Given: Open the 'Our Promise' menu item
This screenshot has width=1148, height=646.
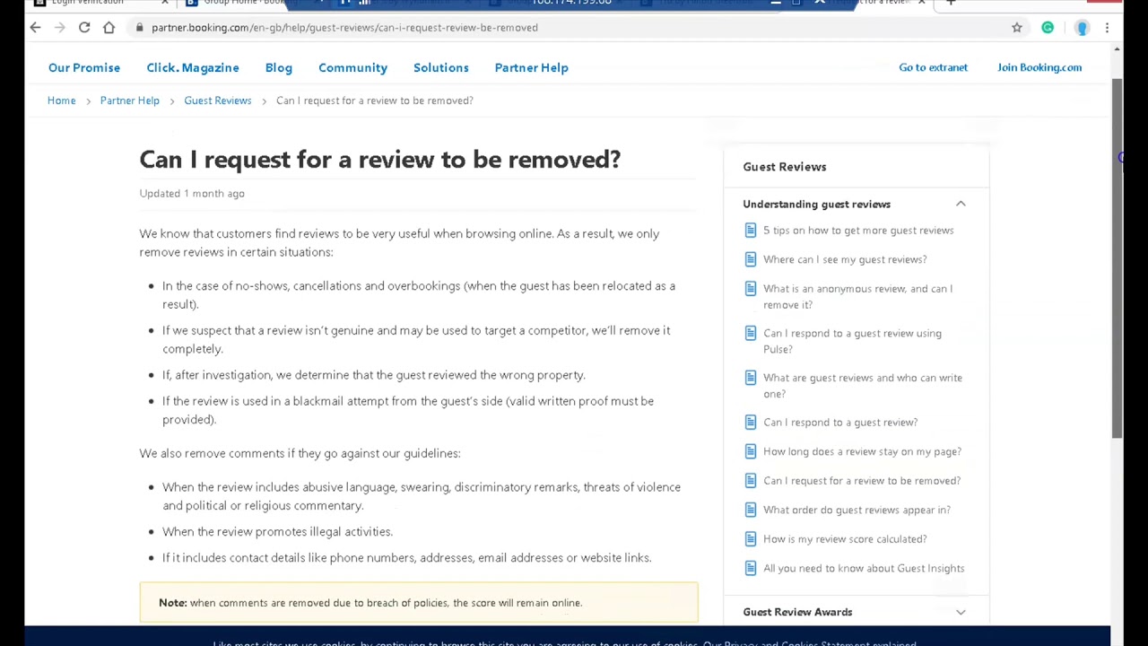Looking at the screenshot, I should [84, 67].
